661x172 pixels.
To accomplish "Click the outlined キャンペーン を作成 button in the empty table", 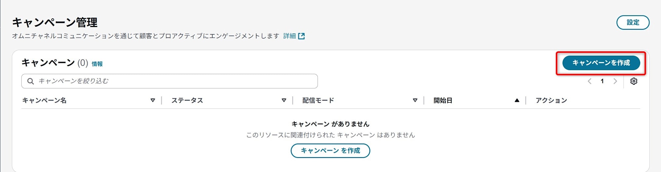I will coord(330,151).
